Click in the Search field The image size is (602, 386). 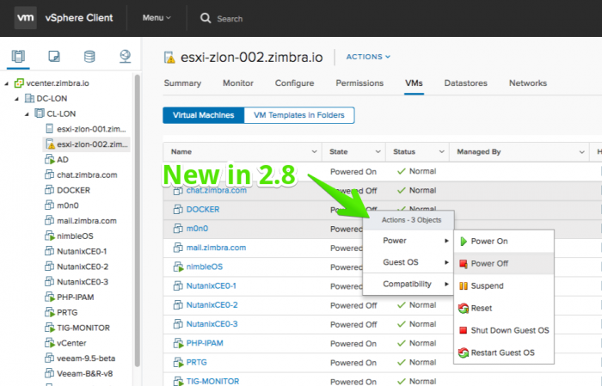tap(230, 19)
